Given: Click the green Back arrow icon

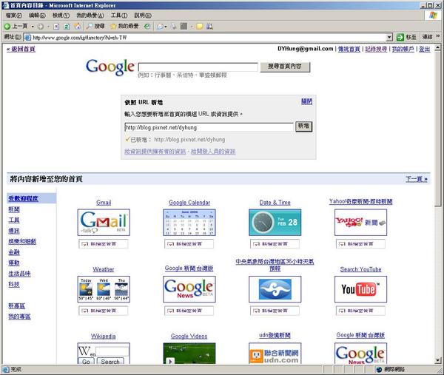Looking at the screenshot, I should (x=7, y=27).
